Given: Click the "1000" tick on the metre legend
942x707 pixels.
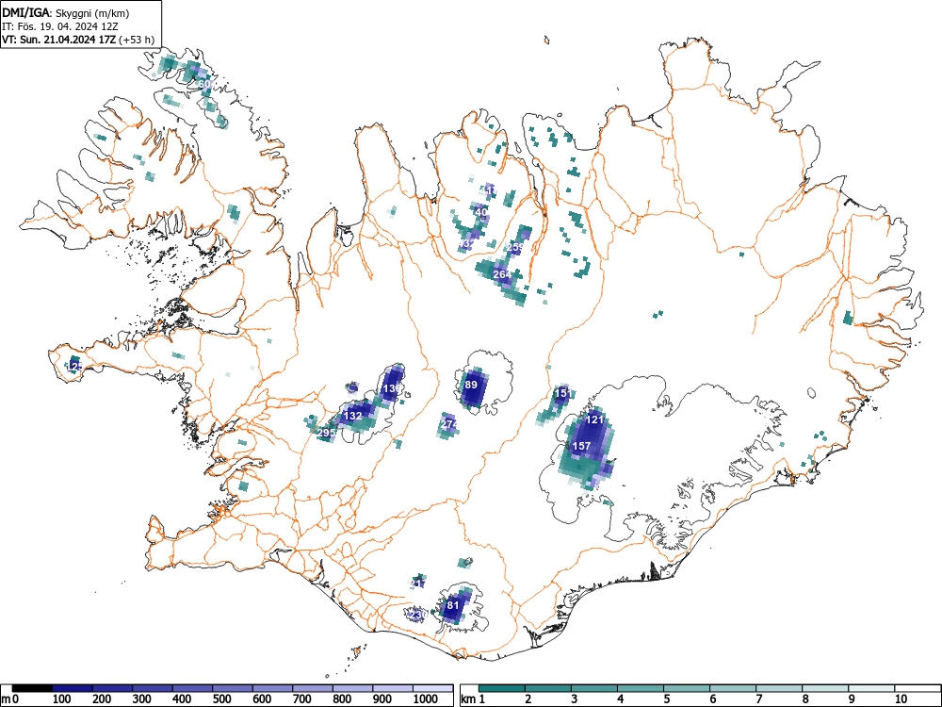Looking at the screenshot, I should (x=426, y=699).
